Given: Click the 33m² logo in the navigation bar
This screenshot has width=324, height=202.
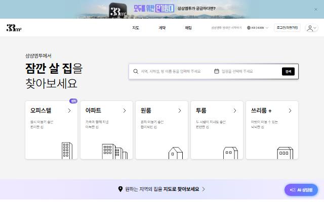Looking at the screenshot, I should tap(14, 28).
